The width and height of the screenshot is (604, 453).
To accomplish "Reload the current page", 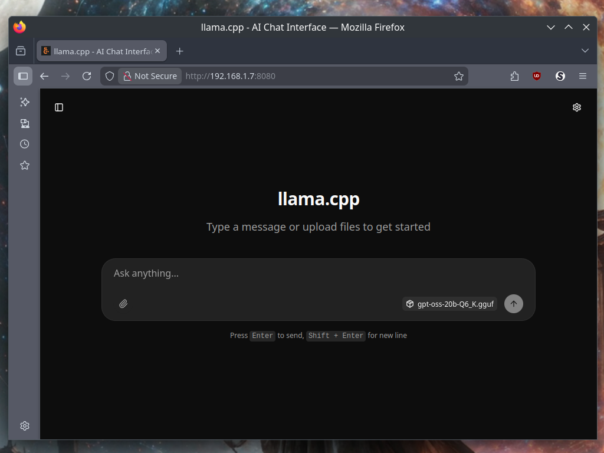I will point(87,75).
